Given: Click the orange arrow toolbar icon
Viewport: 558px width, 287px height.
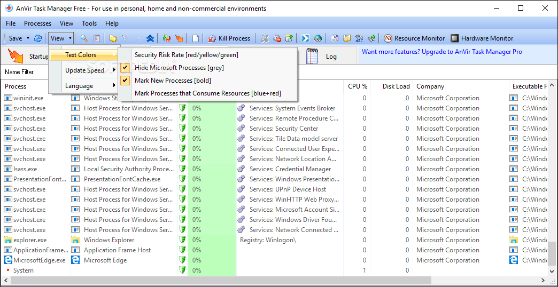Looking at the screenshot, I should click(179, 38).
